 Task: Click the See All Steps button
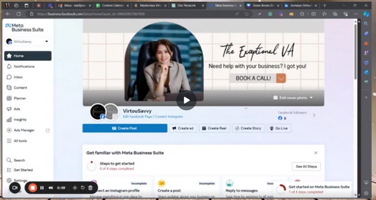(306, 166)
